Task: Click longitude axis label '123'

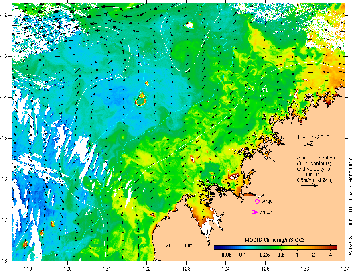Action: tap(186, 269)
